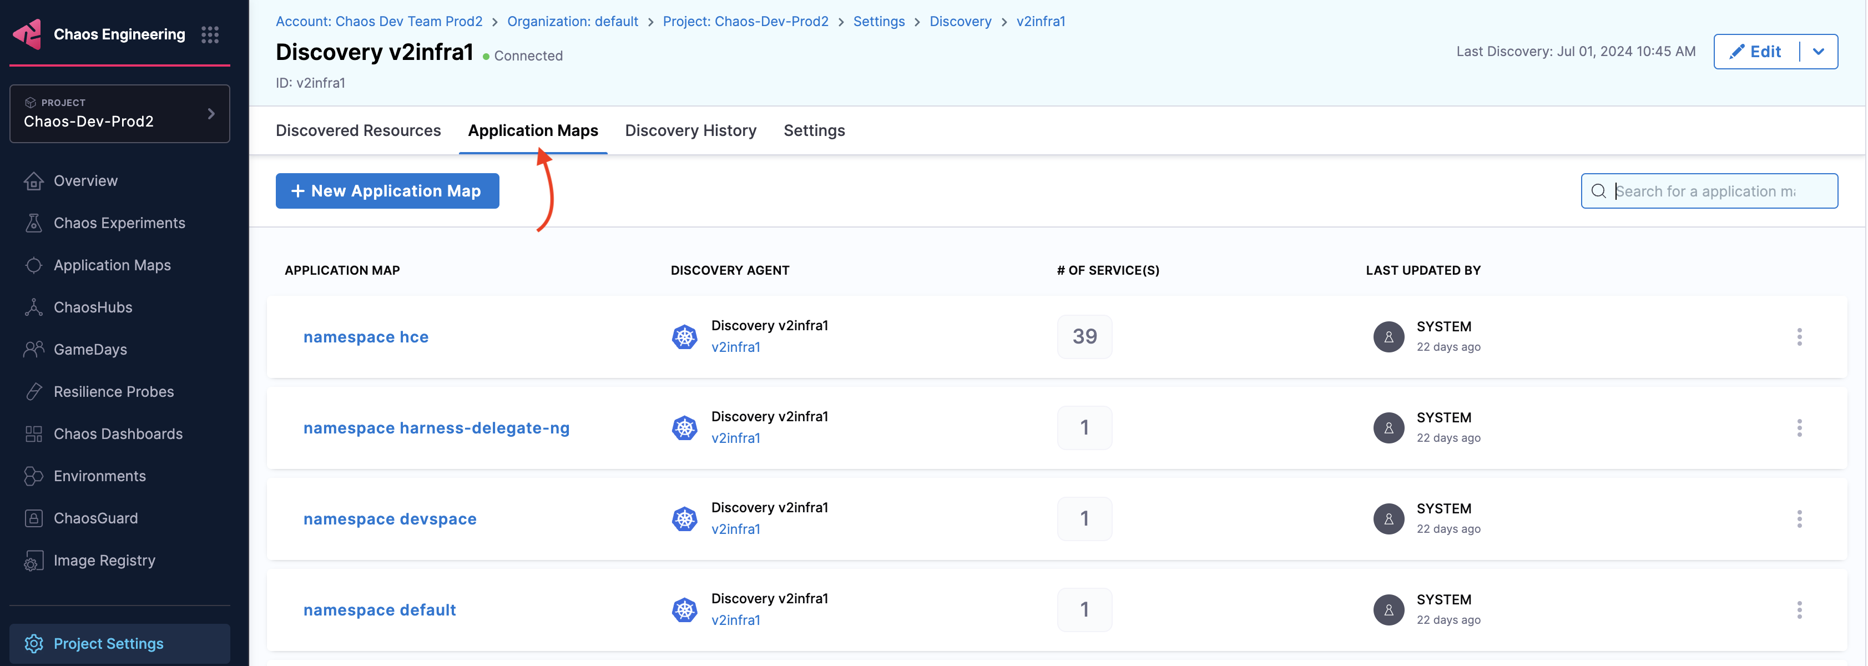Click the ChaosHubs sidebar icon

(33, 307)
